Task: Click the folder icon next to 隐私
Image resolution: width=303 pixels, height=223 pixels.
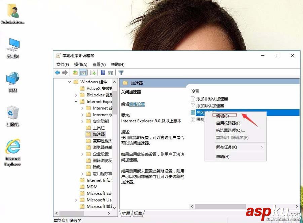Action: point(88,167)
